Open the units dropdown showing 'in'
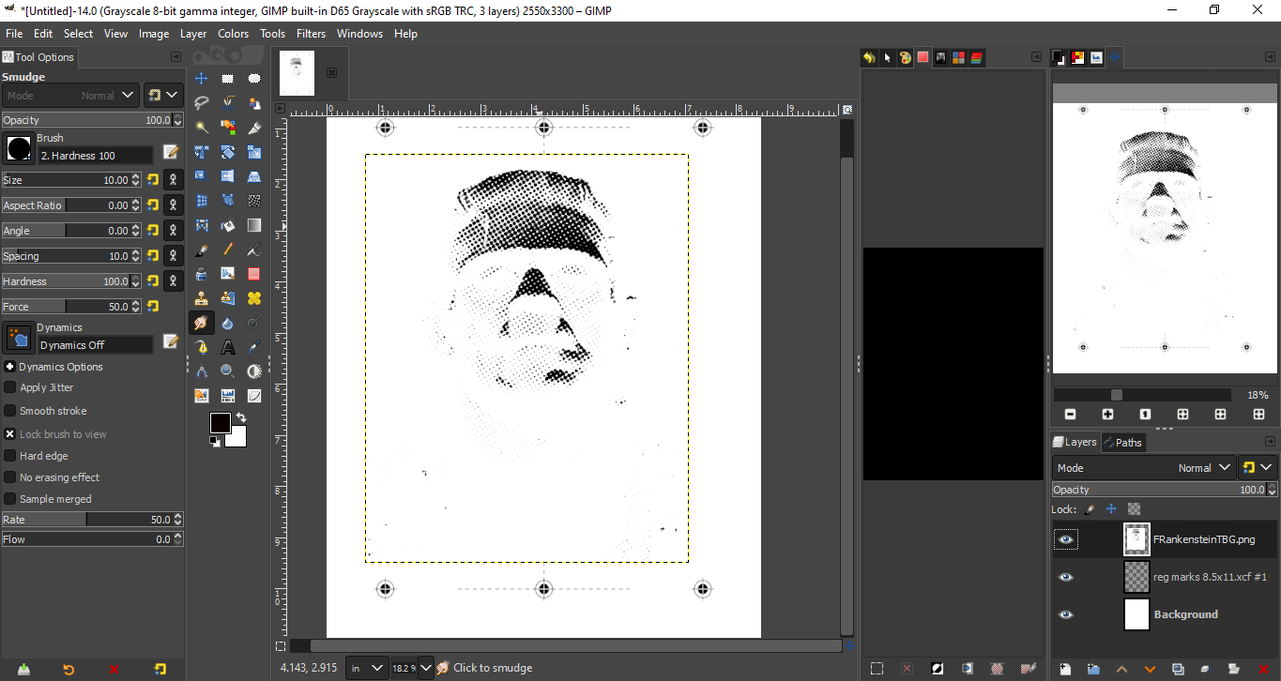 367,668
